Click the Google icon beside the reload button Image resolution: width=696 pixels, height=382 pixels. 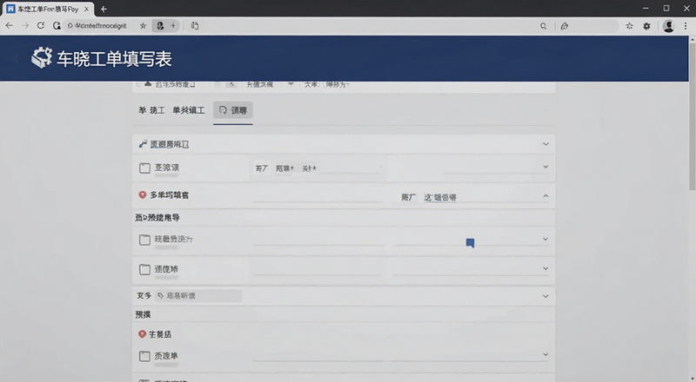(x=57, y=26)
